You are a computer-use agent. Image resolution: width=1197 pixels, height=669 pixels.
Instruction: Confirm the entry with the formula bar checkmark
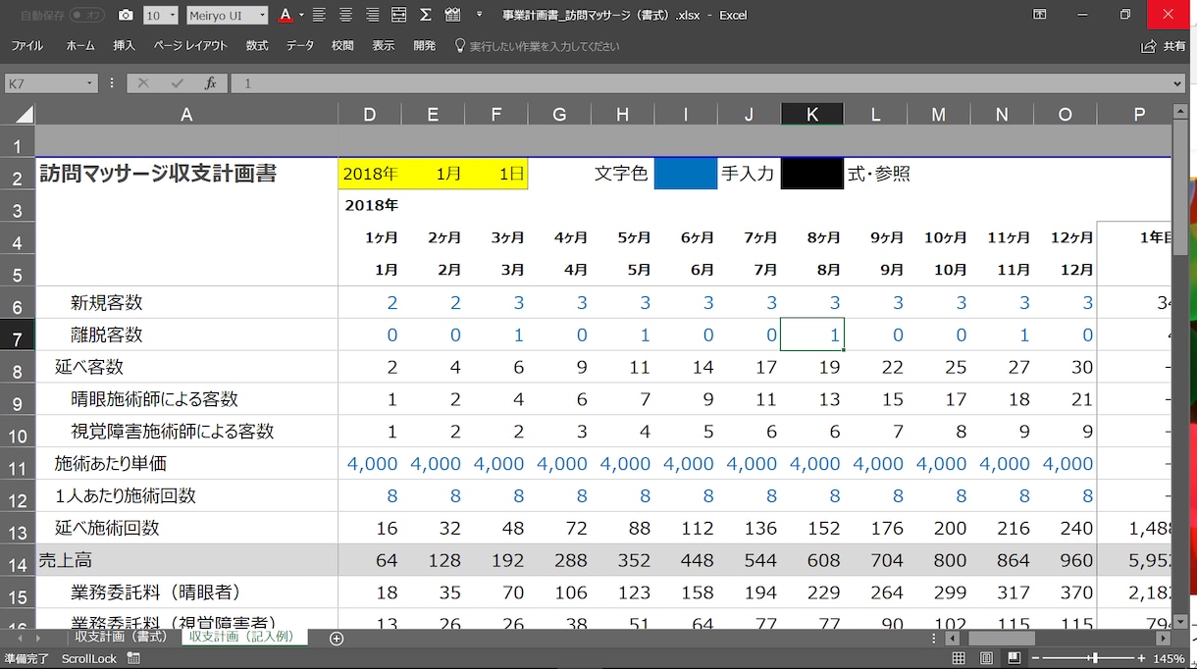pyautogui.click(x=177, y=84)
